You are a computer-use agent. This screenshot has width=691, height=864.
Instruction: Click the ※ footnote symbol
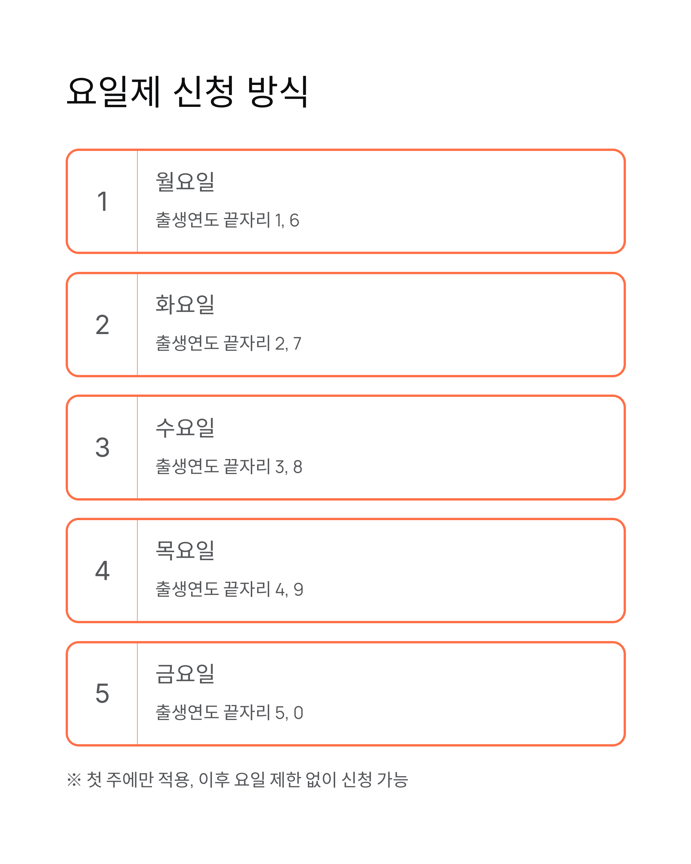point(74,780)
